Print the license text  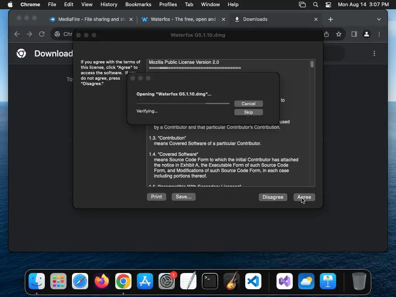(x=156, y=197)
